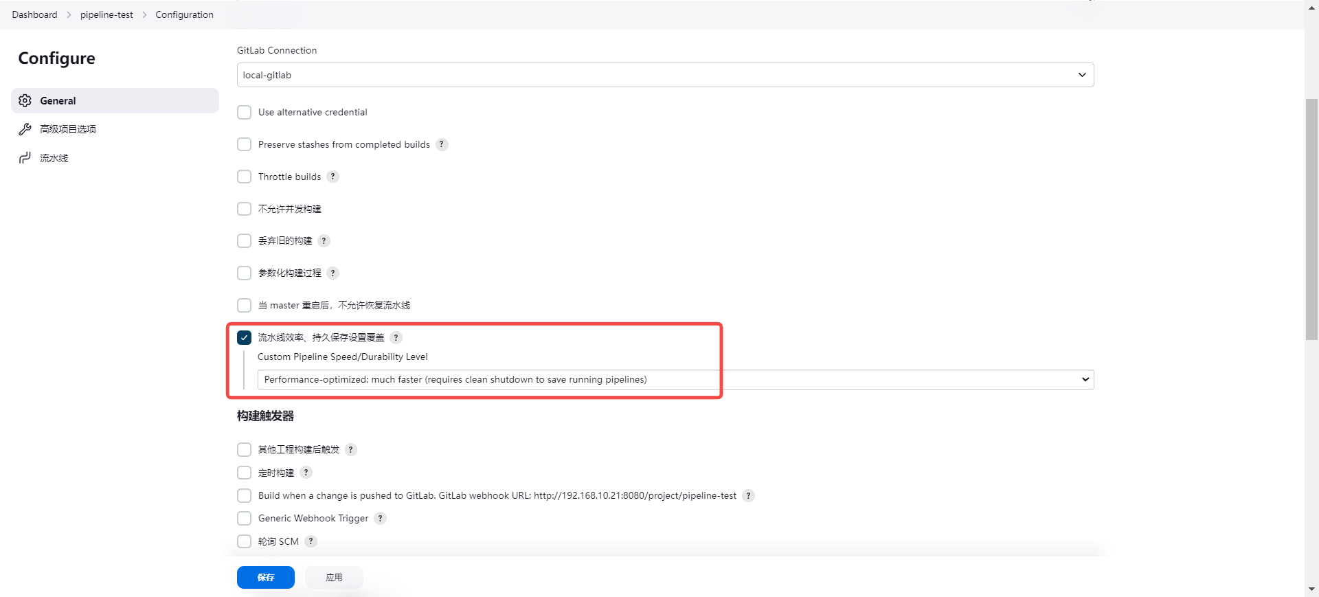Viewport: 1319px width, 597px height.
Task: Open pipeline-test breadcrumb link
Action: point(106,14)
